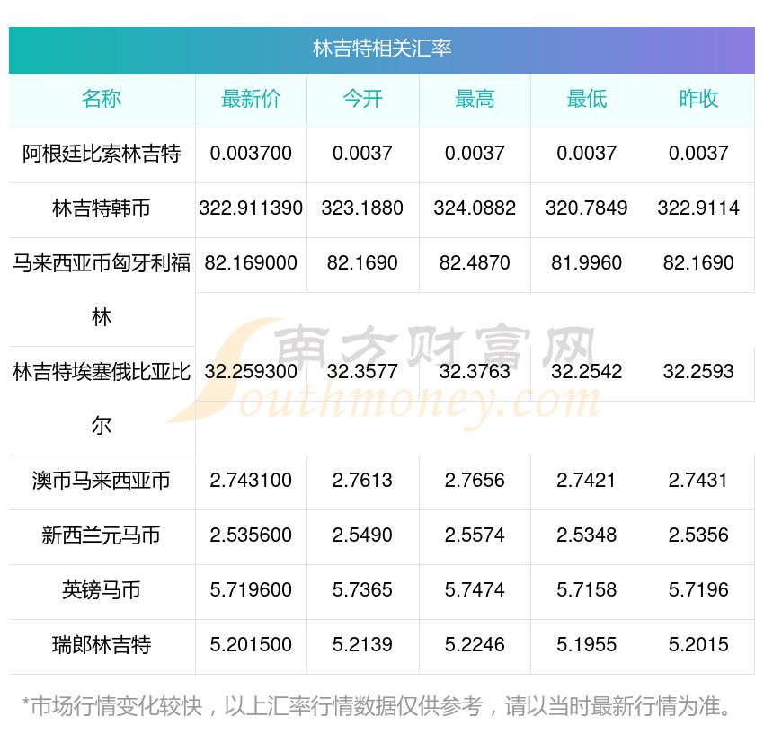Click latest price 2.535600

(251, 535)
